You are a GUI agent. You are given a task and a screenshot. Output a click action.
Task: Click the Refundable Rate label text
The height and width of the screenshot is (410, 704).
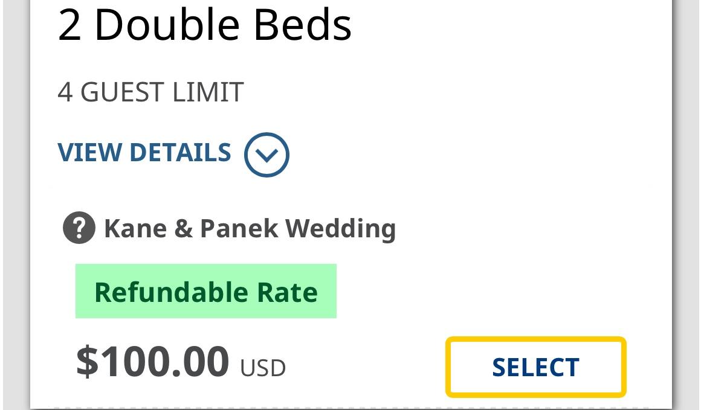coord(205,292)
